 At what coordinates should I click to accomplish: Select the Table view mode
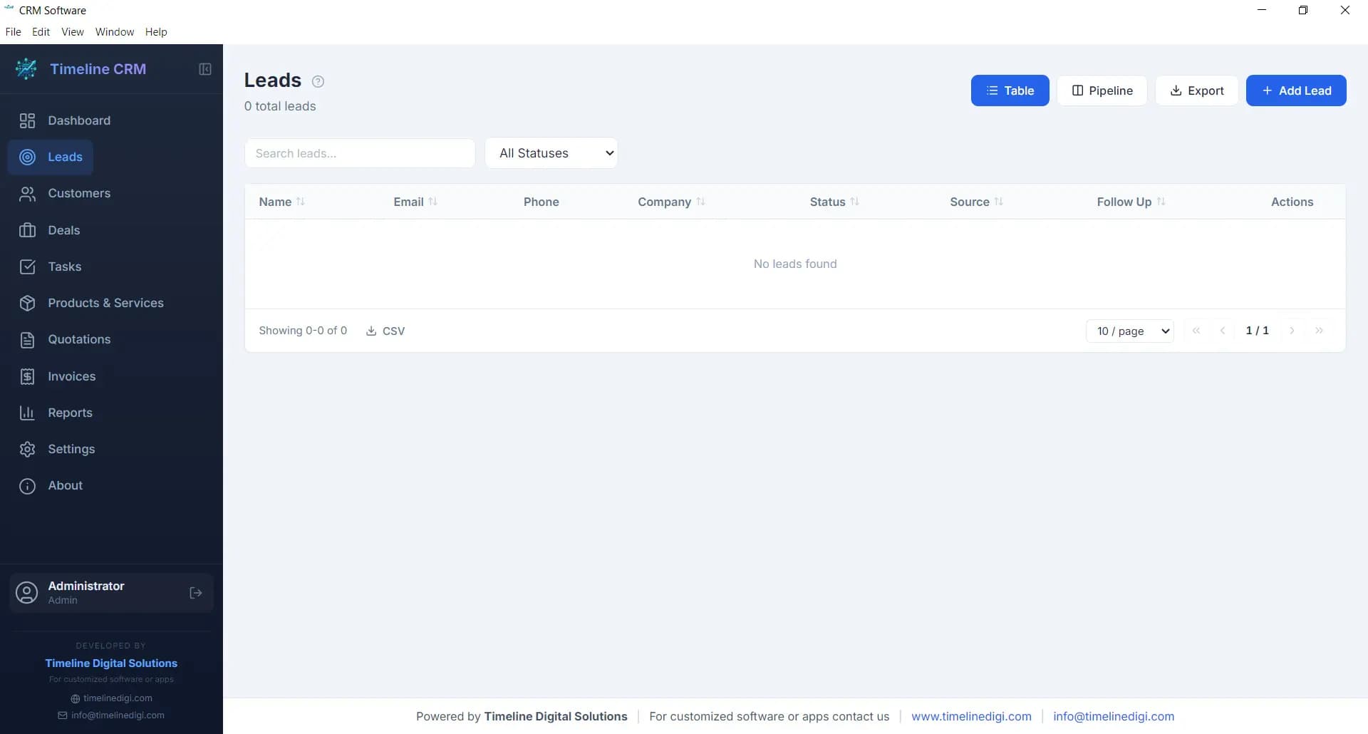[x=1010, y=91]
